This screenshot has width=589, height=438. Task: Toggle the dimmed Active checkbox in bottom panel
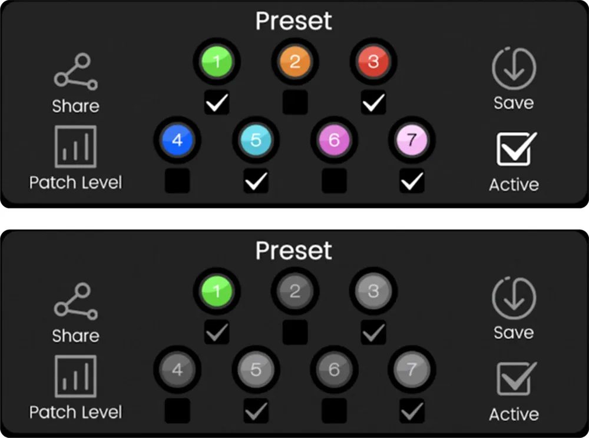coord(517,379)
